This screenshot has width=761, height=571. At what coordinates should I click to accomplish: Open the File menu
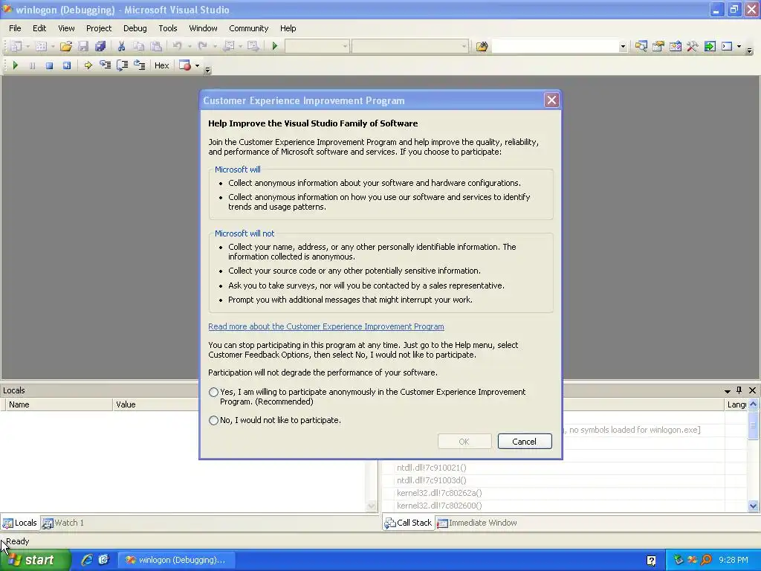pos(15,28)
